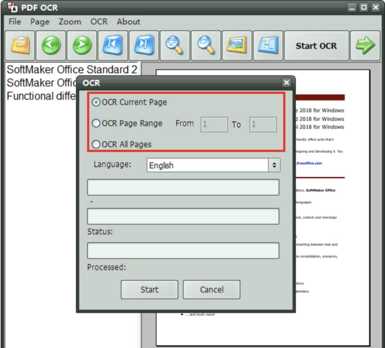Cancel the OCR dialog
This screenshot has width=385, height=348.
click(212, 289)
